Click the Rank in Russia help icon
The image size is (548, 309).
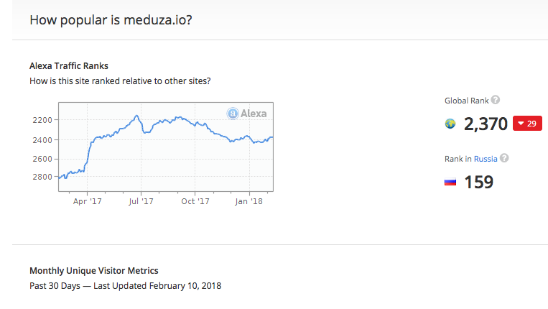[504, 158]
